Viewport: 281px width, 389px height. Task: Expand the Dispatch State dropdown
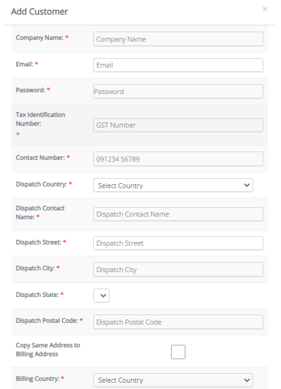pyautogui.click(x=101, y=296)
